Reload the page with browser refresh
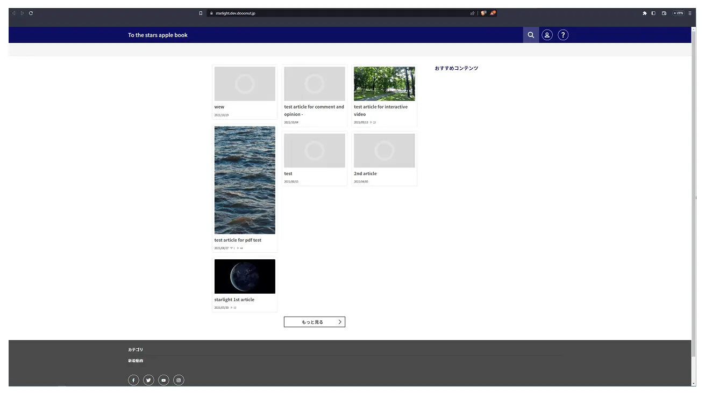The width and height of the screenshot is (705, 394). (x=31, y=13)
